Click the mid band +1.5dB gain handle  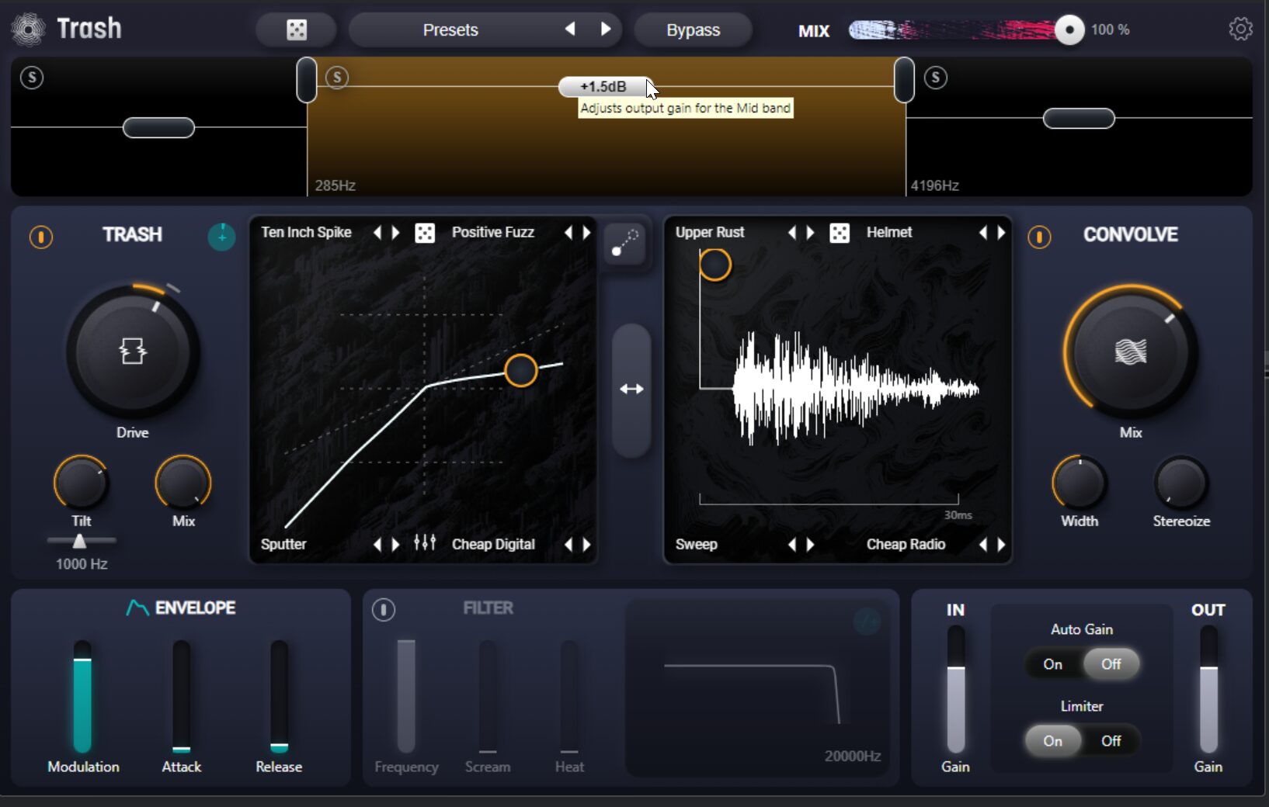point(603,86)
